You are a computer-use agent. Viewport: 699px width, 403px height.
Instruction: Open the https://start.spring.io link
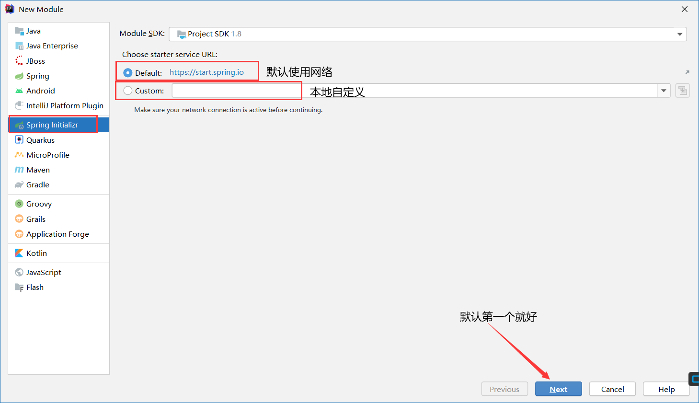[x=206, y=72]
